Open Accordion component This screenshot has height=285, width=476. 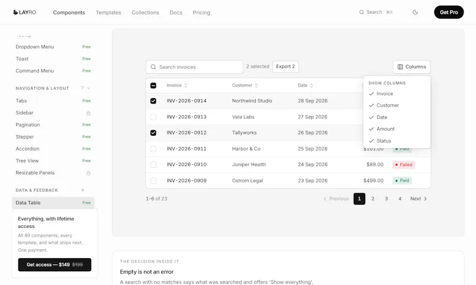point(53,149)
